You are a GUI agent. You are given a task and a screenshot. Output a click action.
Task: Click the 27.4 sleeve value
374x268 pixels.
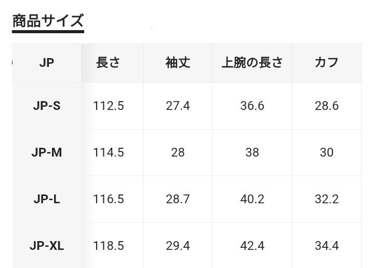[178, 106]
